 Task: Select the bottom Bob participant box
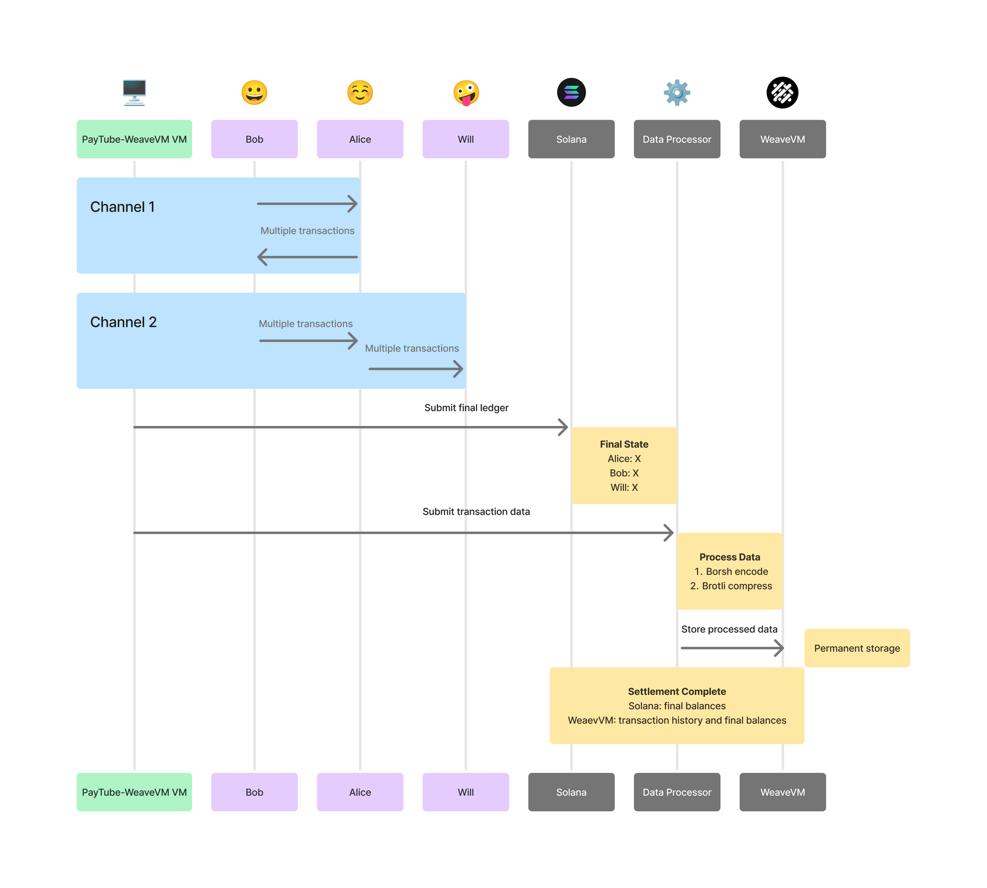(254, 792)
